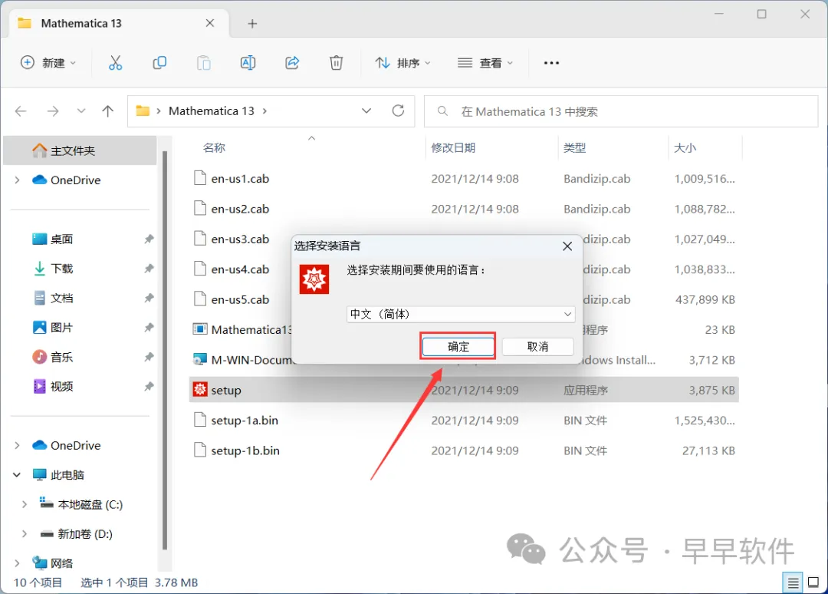Select the en-us4.cab file
Image resolution: width=828 pixels, height=594 pixels.
pyautogui.click(x=240, y=269)
